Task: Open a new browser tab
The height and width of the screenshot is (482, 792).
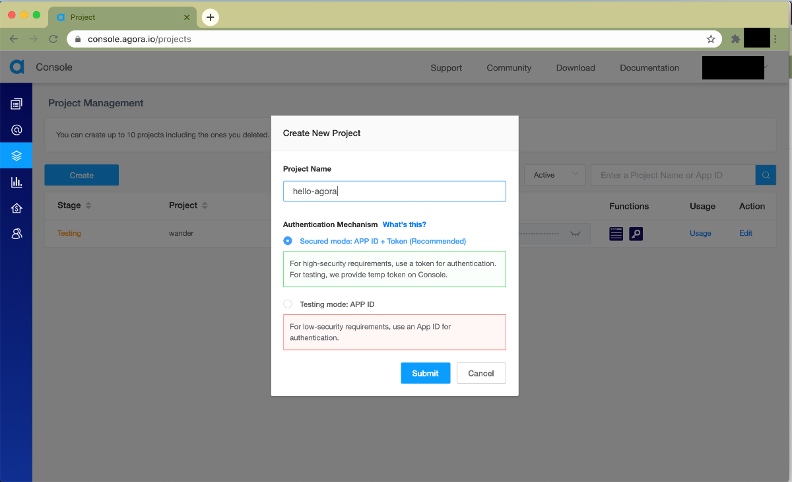Action: (x=210, y=17)
